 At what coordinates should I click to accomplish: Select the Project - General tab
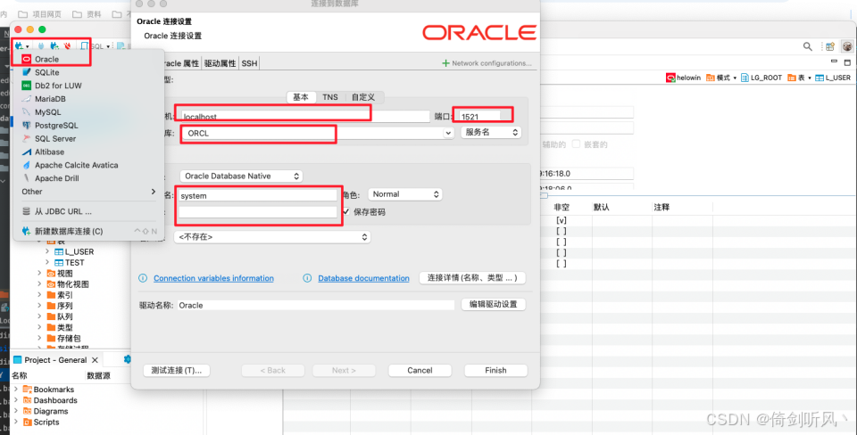click(x=55, y=360)
